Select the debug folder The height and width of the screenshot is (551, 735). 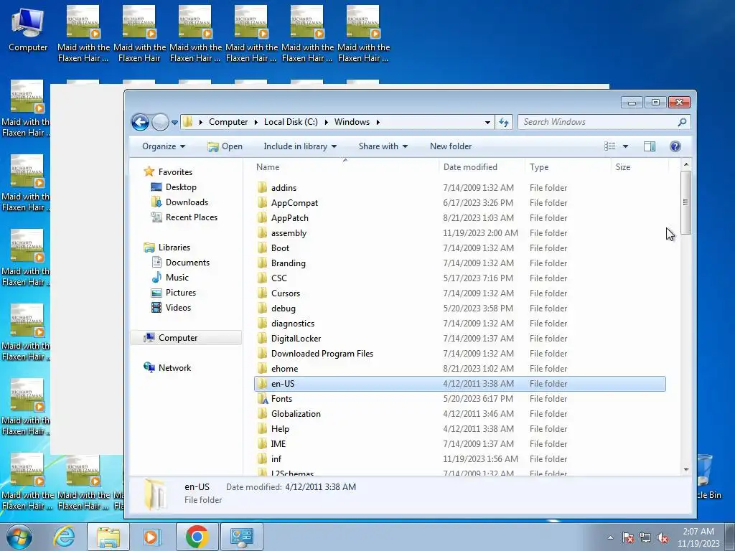coord(283,309)
